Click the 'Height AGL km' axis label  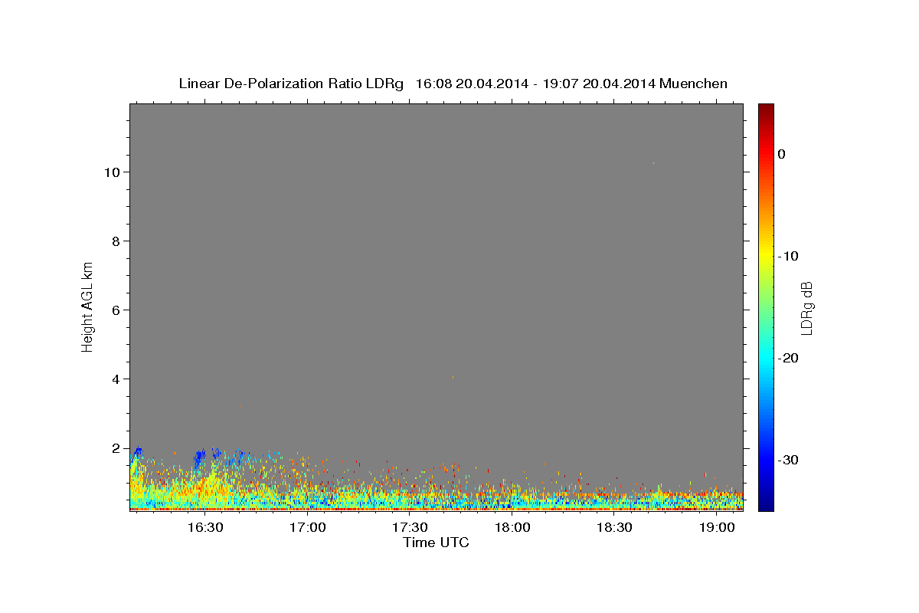click(88, 306)
